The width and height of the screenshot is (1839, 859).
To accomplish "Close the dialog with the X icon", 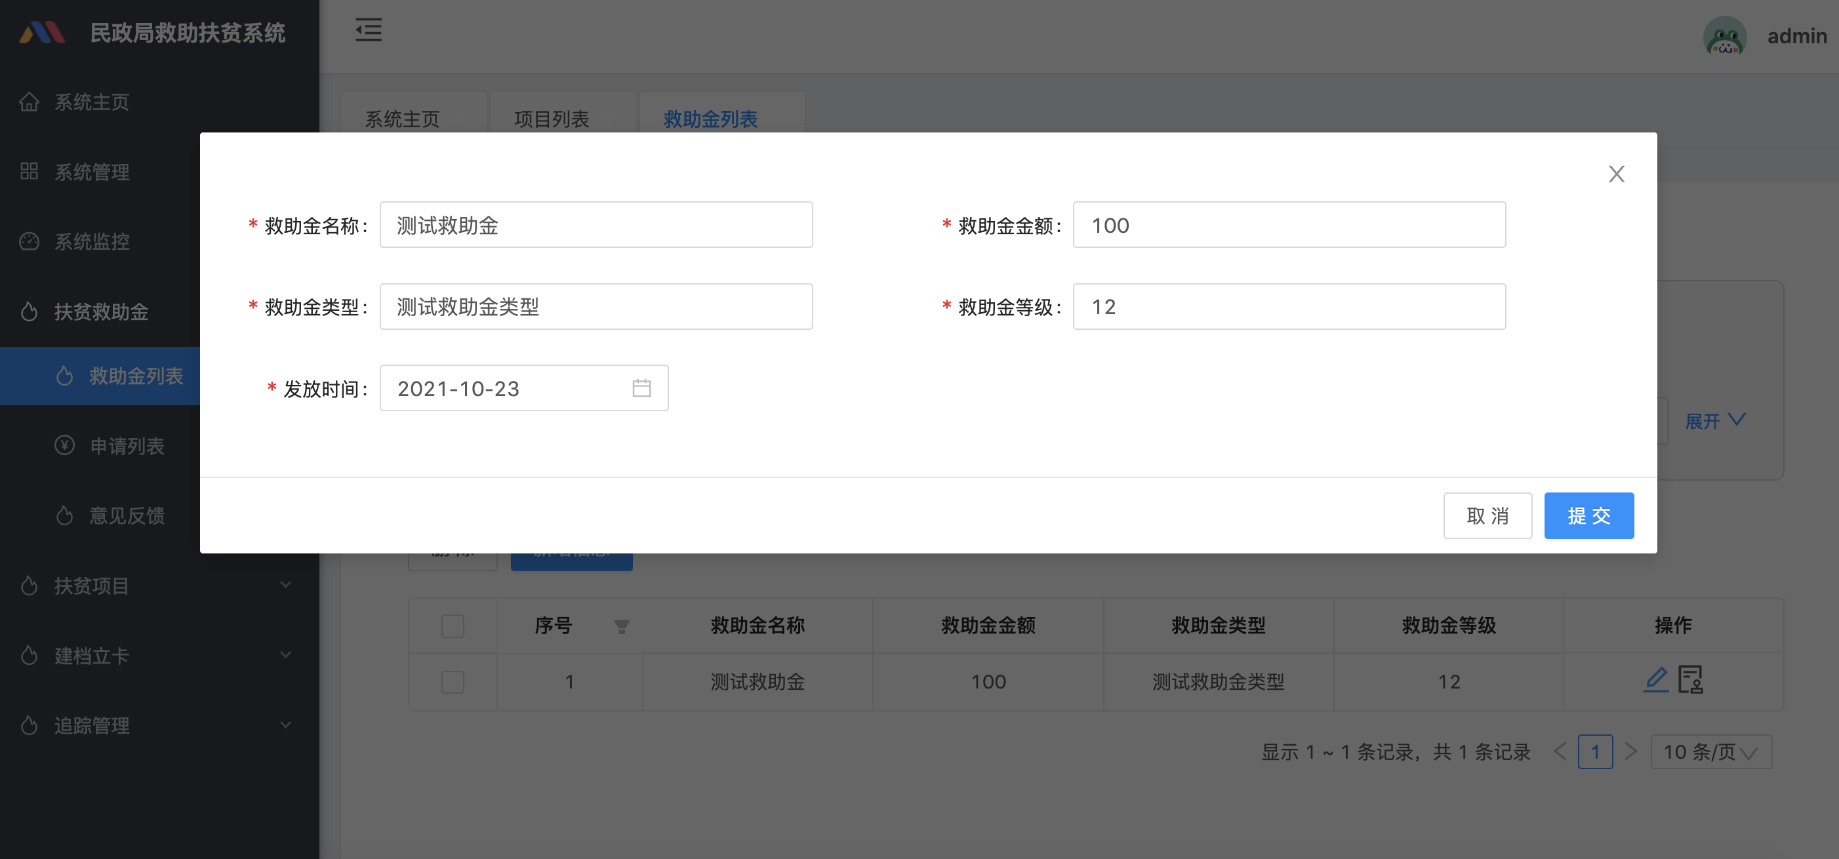I will pyautogui.click(x=1616, y=174).
